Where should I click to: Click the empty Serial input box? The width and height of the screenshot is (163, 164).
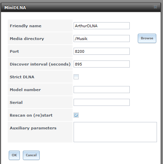(x=101, y=102)
